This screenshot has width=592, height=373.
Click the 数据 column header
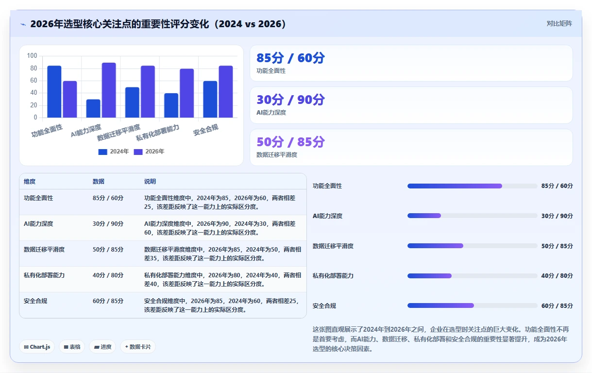(99, 182)
